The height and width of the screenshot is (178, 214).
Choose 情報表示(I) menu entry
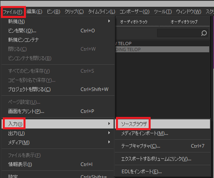point(58,164)
